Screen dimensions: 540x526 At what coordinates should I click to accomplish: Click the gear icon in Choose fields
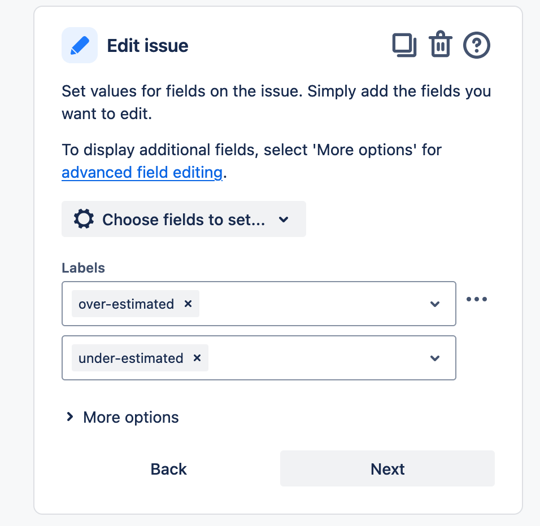point(84,219)
